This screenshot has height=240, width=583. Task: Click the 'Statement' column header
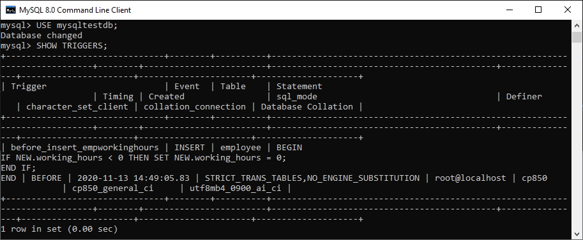[x=299, y=87]
